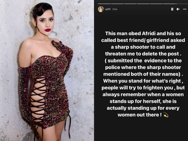The height and width of the screenshot is (141, 188).
Task: Open the three-dot more options menu
Action: (x=185, y=9)
